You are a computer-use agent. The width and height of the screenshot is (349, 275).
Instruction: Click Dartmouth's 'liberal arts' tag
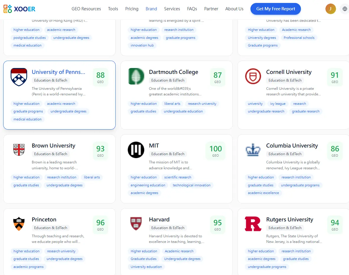pyautogui.click(x=172, y=104)
